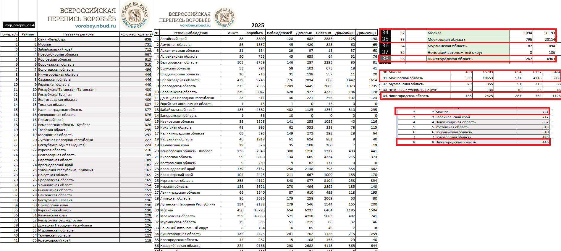Viewport: 561px width, 251px height.
Task: Open the large vorobey.nbud.ru link
Action: [x=95, y=26]
